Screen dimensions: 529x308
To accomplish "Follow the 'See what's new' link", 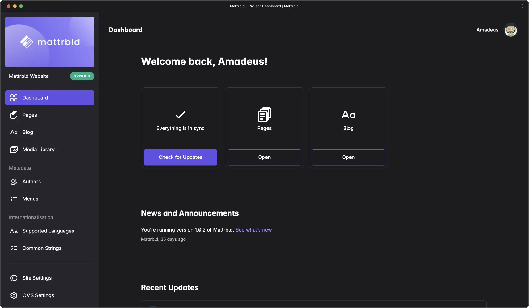I will (x=254, y=230).
